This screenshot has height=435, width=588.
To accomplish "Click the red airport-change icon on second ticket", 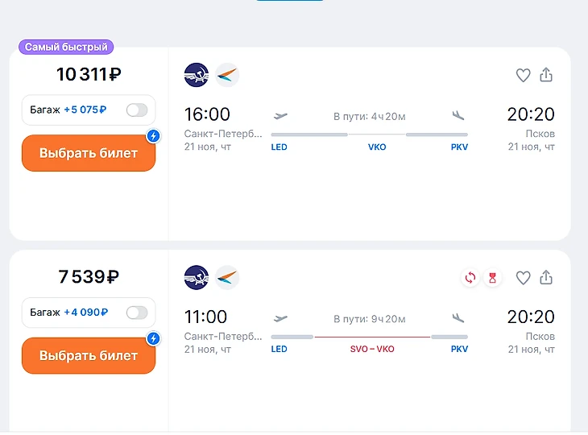I will [470, 277].
